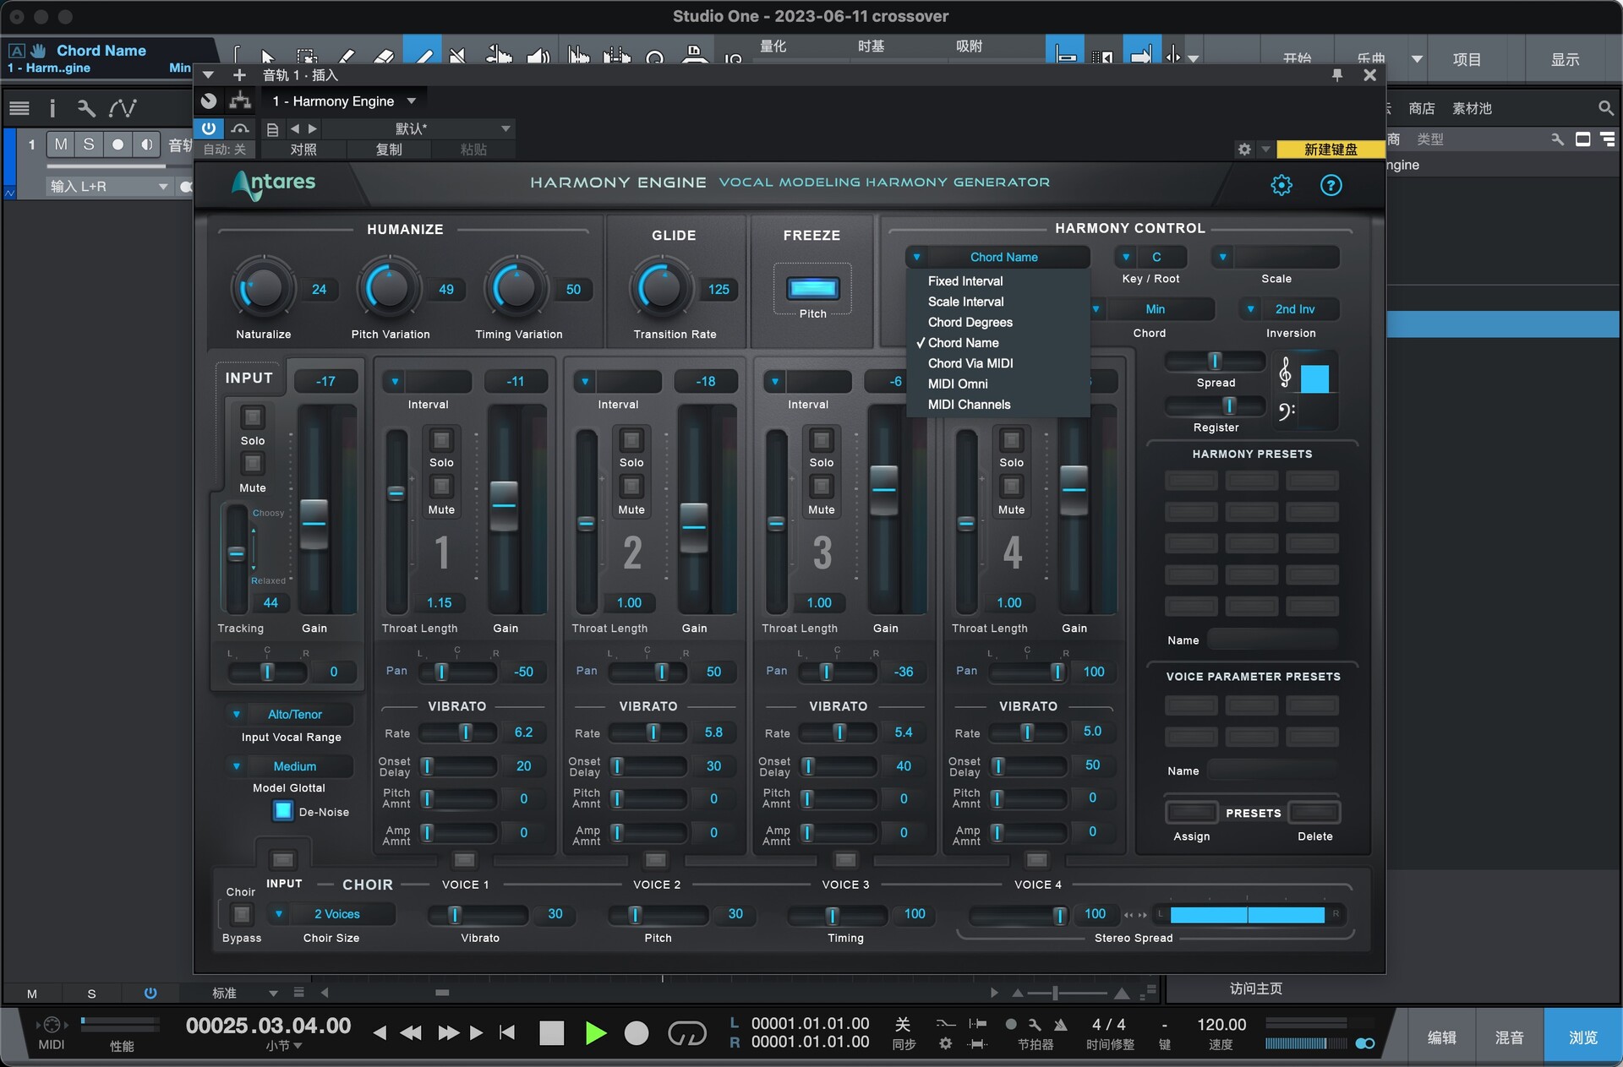Toggle plugin power bypass button

click(x=208, y=128)
